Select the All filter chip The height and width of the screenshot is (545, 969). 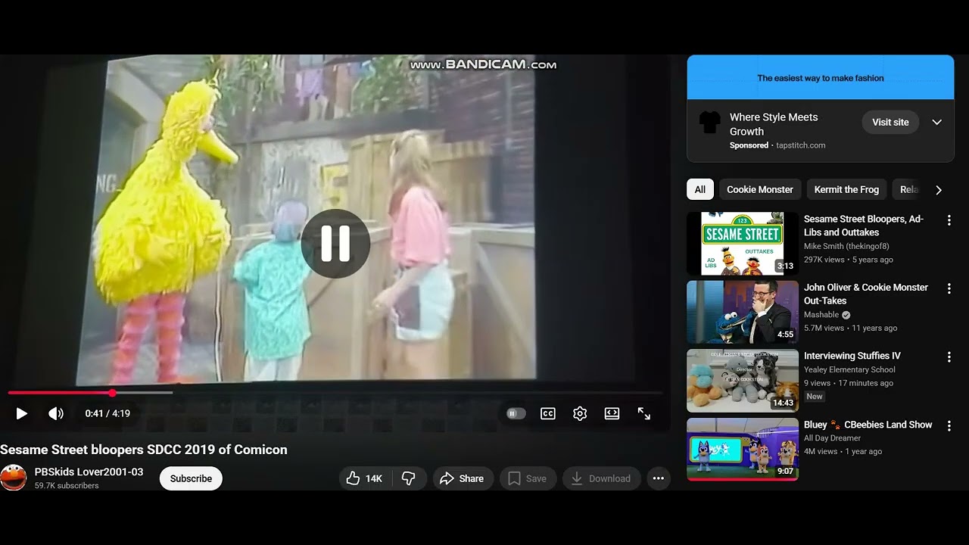tap(700, 189)
